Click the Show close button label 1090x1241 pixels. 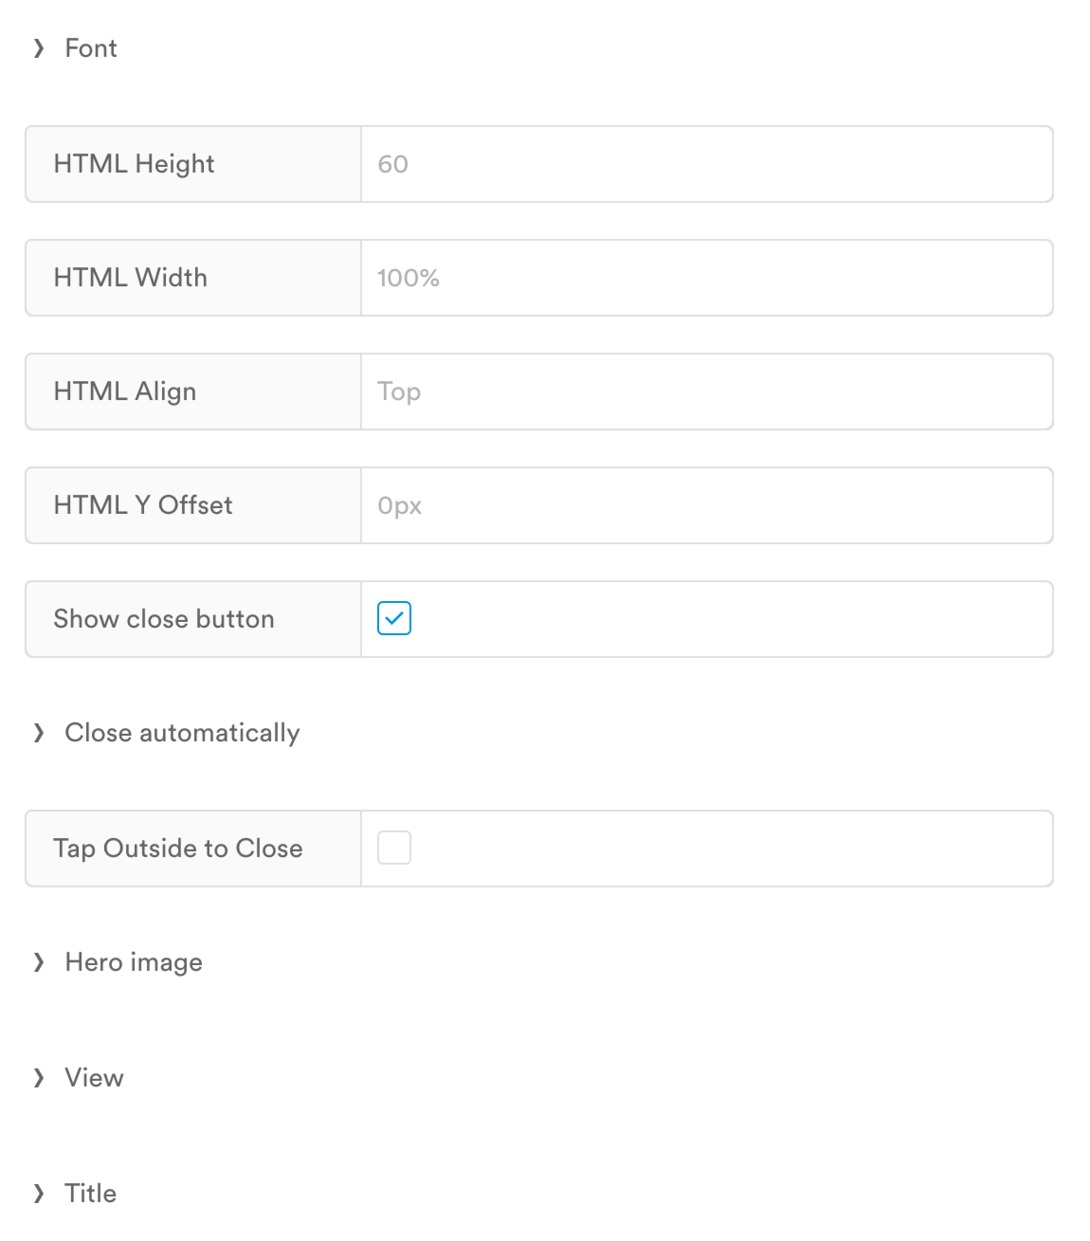pos(164,619)
